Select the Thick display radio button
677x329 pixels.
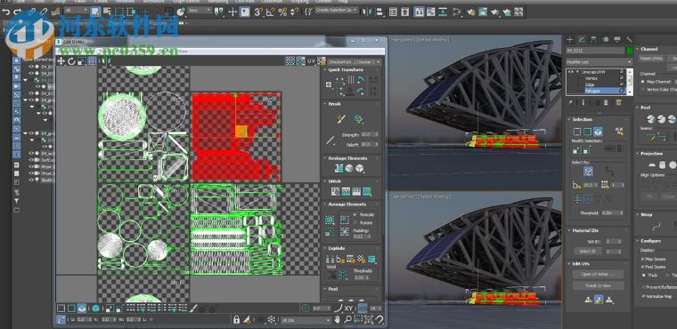pos(644,275)
